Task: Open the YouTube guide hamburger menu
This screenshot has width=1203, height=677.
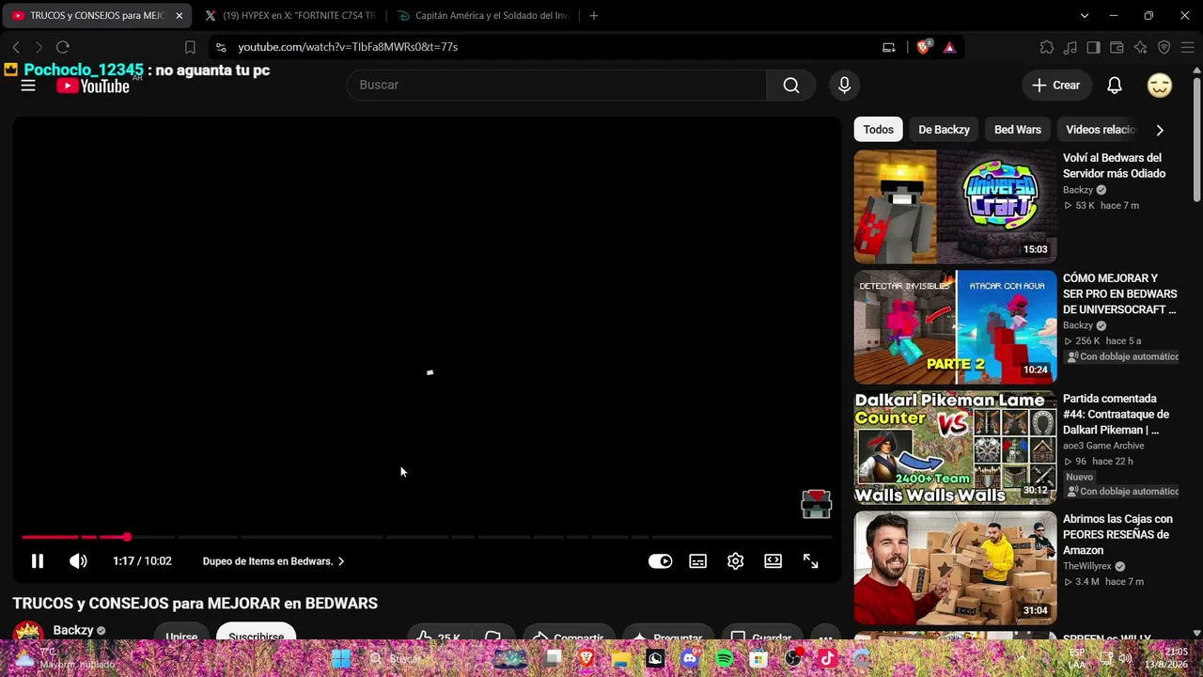Action: pyautogui.click(x=28, y=86)
